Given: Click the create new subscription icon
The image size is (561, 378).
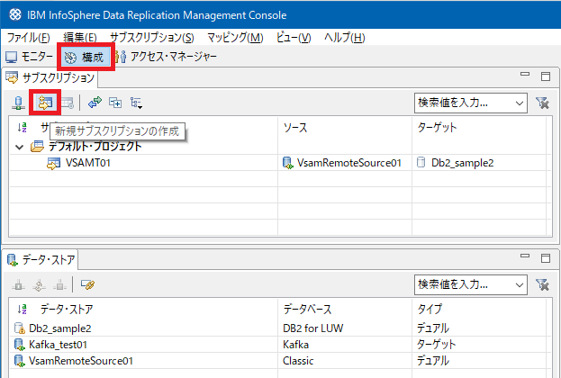Looking at the screenshot, I should (x=45, y=103).
